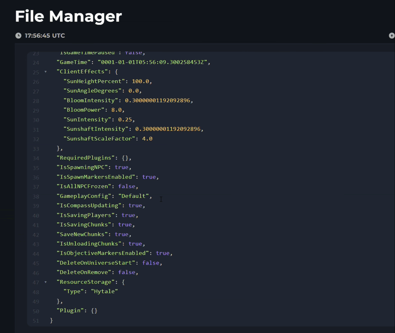
Task: Click the 17:56:45 UTC time label
Action: tap(45, 35)
